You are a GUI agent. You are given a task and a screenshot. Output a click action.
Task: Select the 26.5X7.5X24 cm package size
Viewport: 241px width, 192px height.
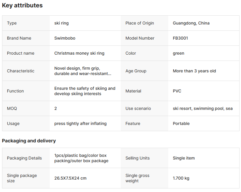coord(70,178)
